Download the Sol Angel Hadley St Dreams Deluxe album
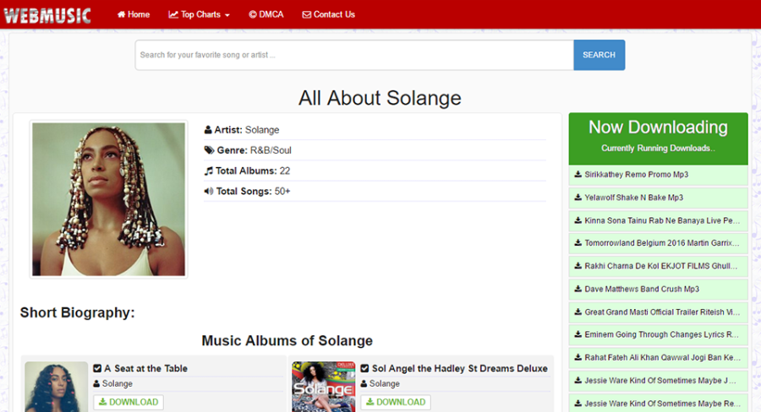This screenshot has width=761, height=412. (x=396, y=402)
